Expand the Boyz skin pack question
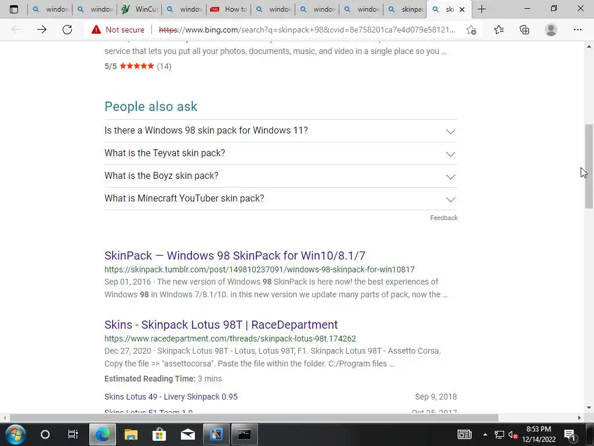 (281, 176)
